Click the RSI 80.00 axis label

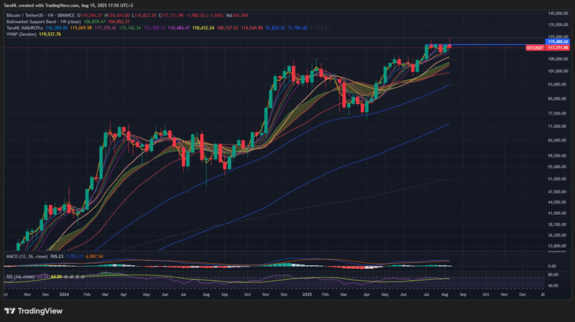553,275
